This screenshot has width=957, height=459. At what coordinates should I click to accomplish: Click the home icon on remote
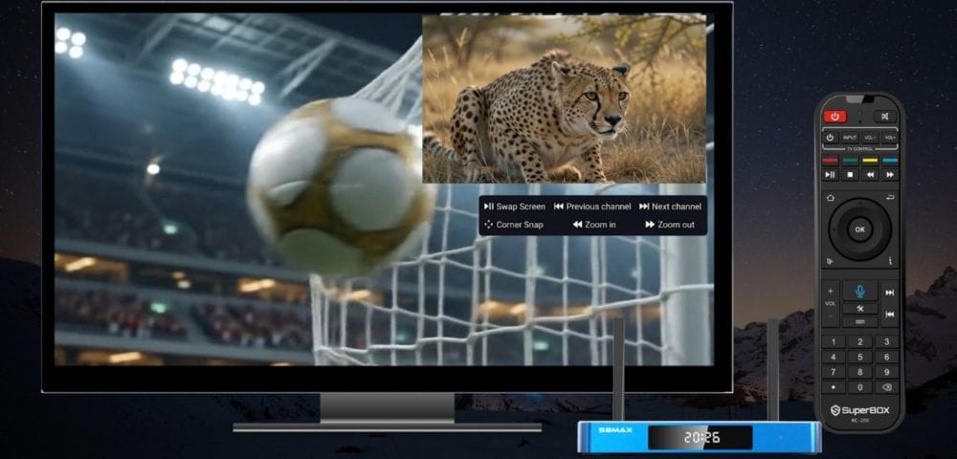830,198
